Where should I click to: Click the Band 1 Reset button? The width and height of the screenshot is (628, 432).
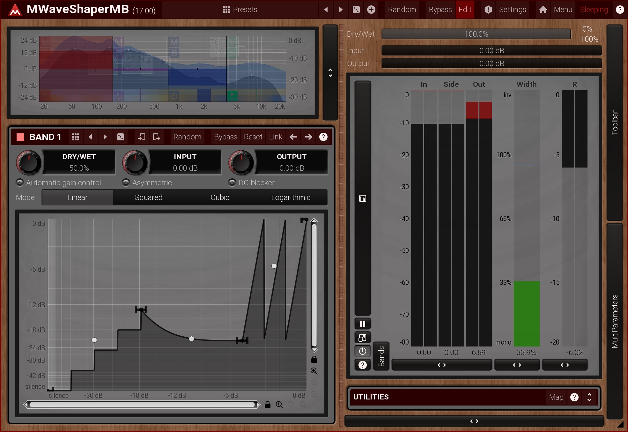253,137
